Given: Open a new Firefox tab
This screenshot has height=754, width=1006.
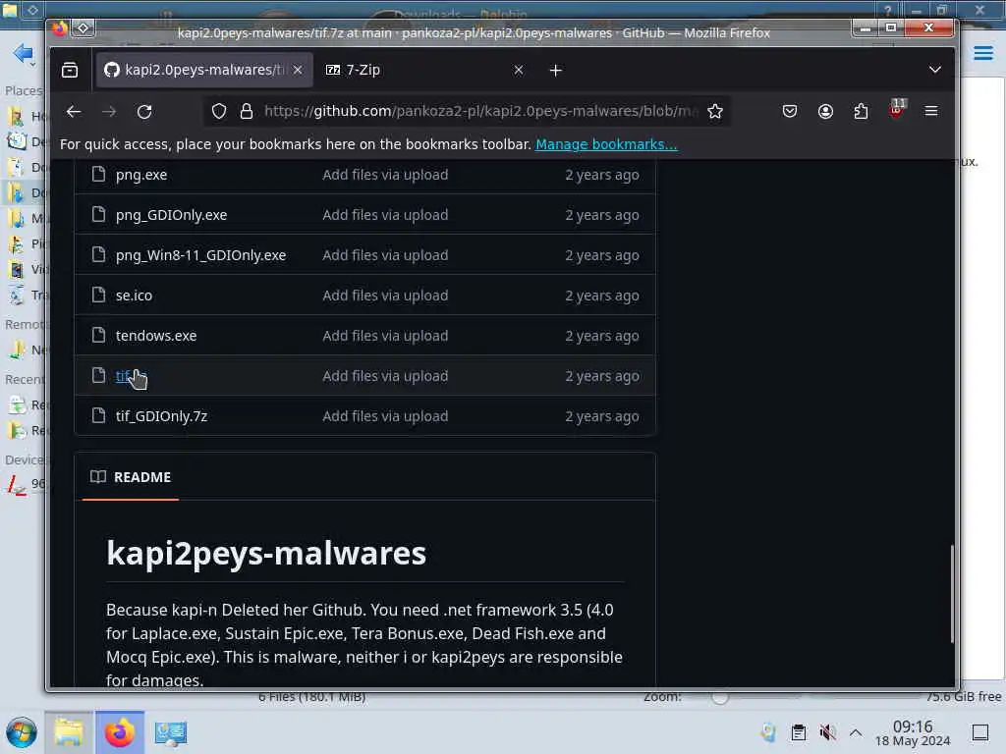Looking at the screenshot, I should (x=556, y=70).
